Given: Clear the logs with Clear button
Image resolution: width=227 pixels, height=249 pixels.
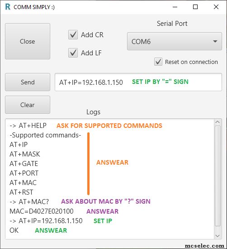Looking at the screenshot, I should pos(28,105).
